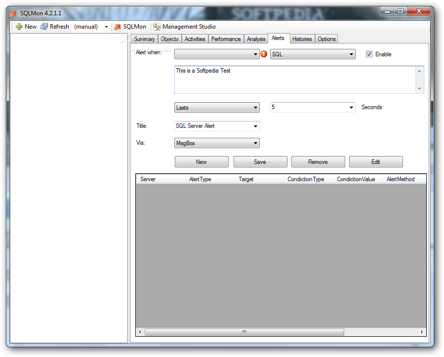Click in the alert message text area
The width and height of the screenshot is (444, 357).
tap(295, 80)
